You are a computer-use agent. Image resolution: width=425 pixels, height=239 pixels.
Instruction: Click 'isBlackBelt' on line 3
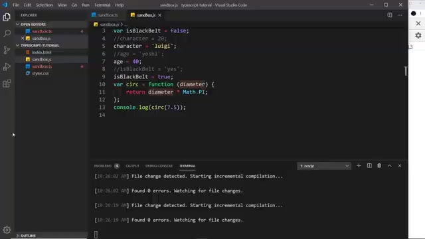coord(143,31)
